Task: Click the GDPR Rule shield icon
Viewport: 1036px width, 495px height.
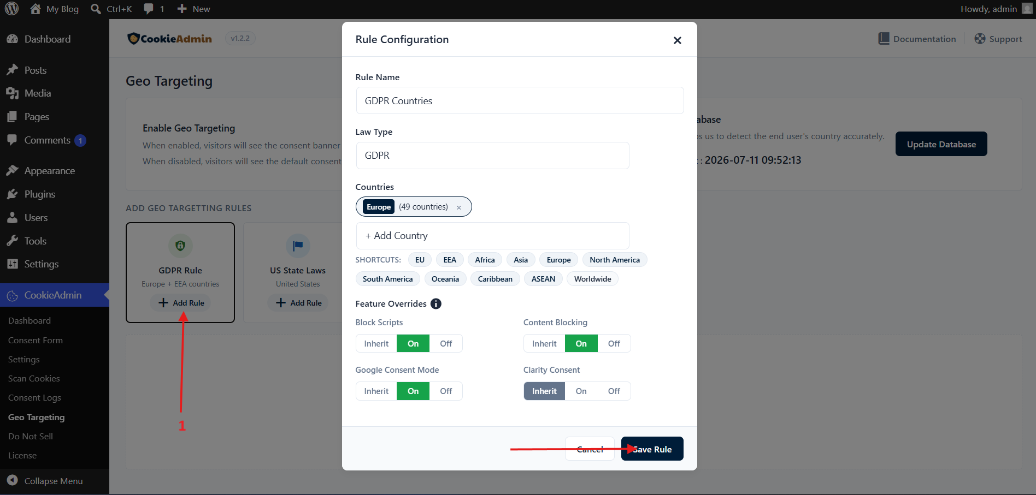Action: coord(180,246)
